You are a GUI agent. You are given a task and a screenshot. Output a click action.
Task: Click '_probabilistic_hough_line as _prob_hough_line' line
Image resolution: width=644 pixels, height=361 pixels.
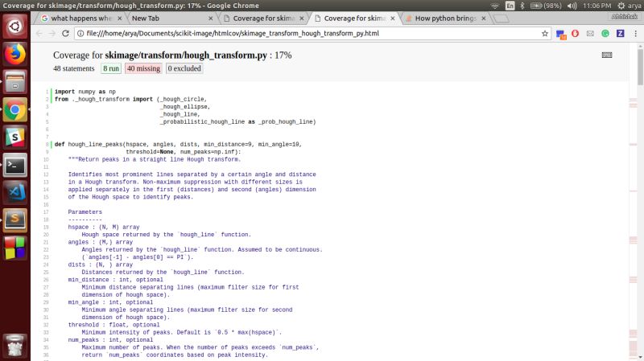[237, 122]
